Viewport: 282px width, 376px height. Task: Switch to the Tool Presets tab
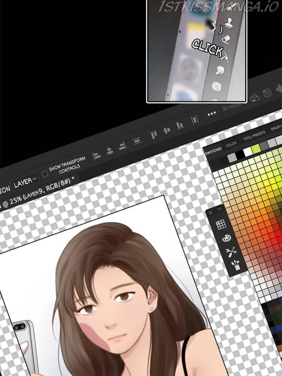254,135
